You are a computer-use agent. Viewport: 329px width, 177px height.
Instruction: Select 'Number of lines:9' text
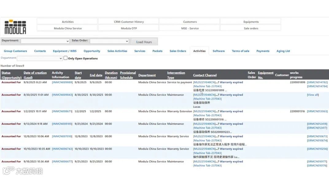12,66
